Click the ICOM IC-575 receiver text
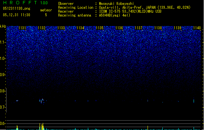 click(x=130, y=11)
